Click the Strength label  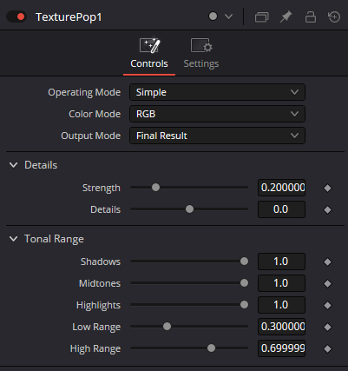[102, 188]
